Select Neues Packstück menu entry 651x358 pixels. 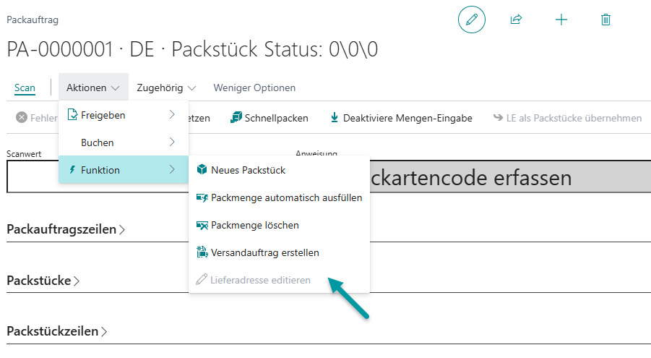(x=279, y=170)
